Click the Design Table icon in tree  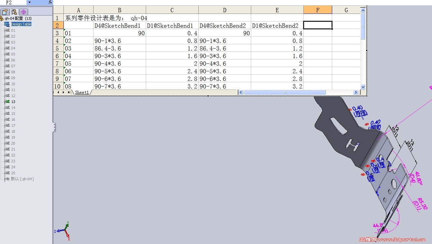tap(7, 24)
